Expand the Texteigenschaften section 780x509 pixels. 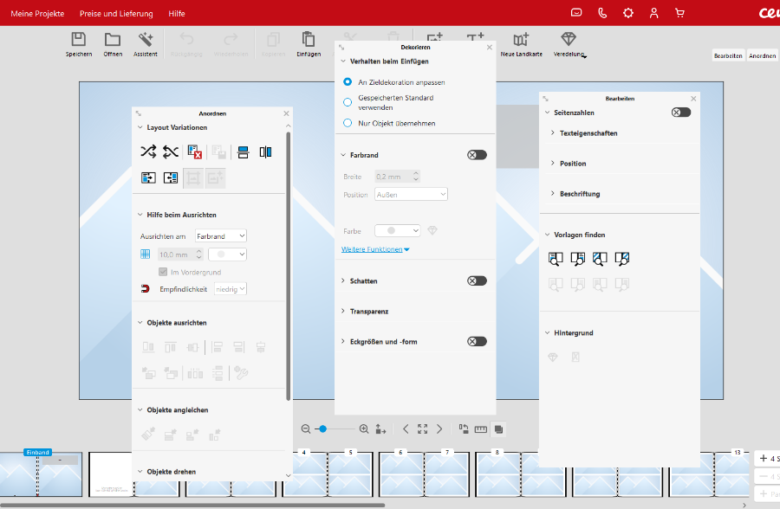(x=588, y=133)
